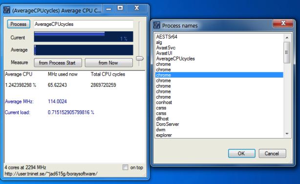Cancel the Process names dialog
Viewport: 300px width, 184px height.
click(x=273, y=153)
